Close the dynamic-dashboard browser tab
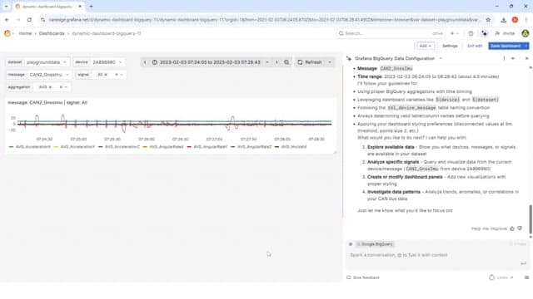This screenshot has width=533, height=299. coord(80,6)
